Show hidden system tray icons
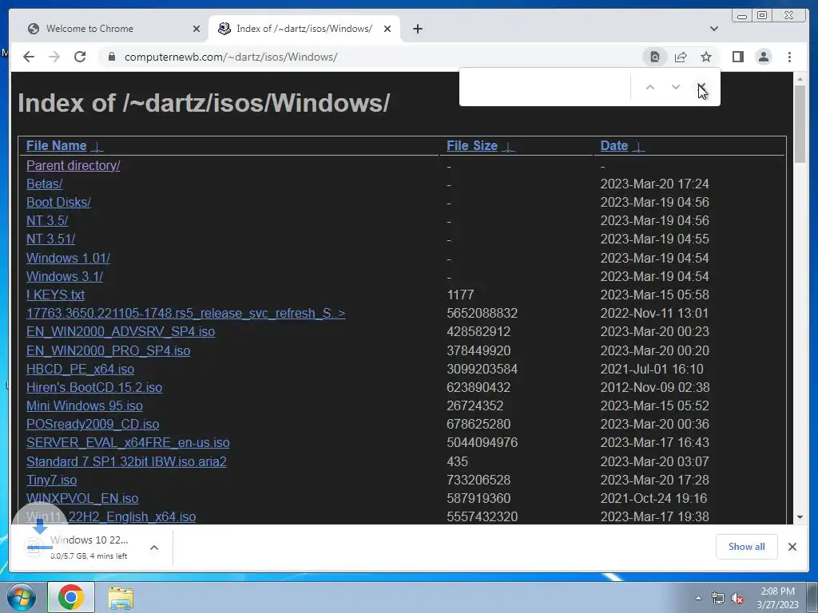818x613 pixels. point(698,598)
